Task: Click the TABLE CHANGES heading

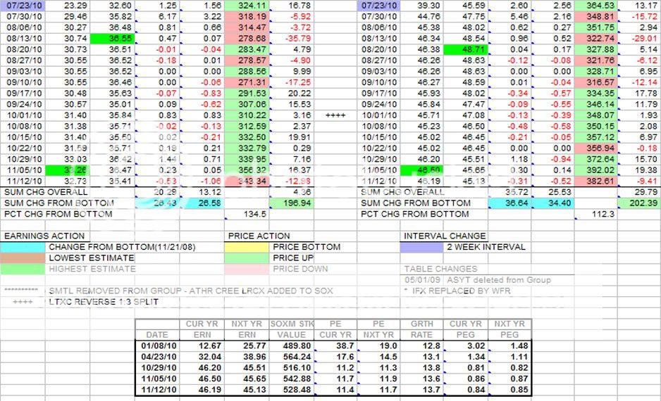Action: [440, 269]
